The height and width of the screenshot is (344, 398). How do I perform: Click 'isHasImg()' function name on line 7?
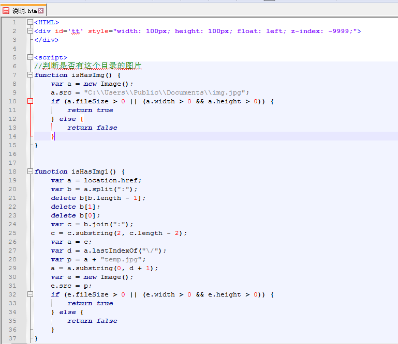tap(92, 75)
